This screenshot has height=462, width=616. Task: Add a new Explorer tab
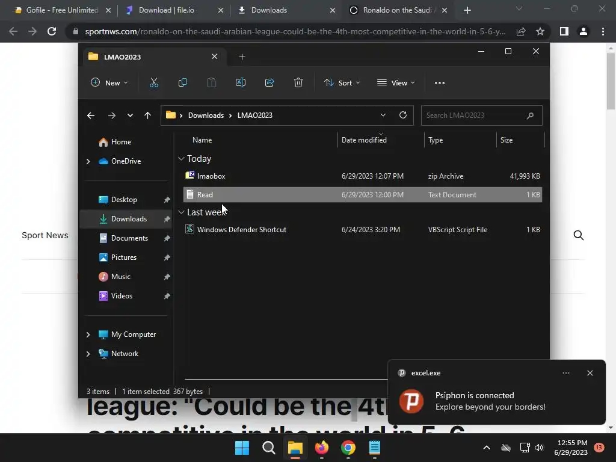[242, 57]
